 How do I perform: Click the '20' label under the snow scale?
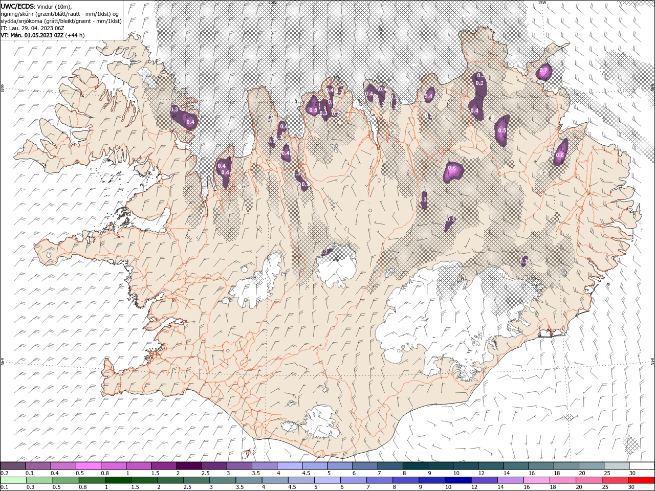[x=582, y=473]
